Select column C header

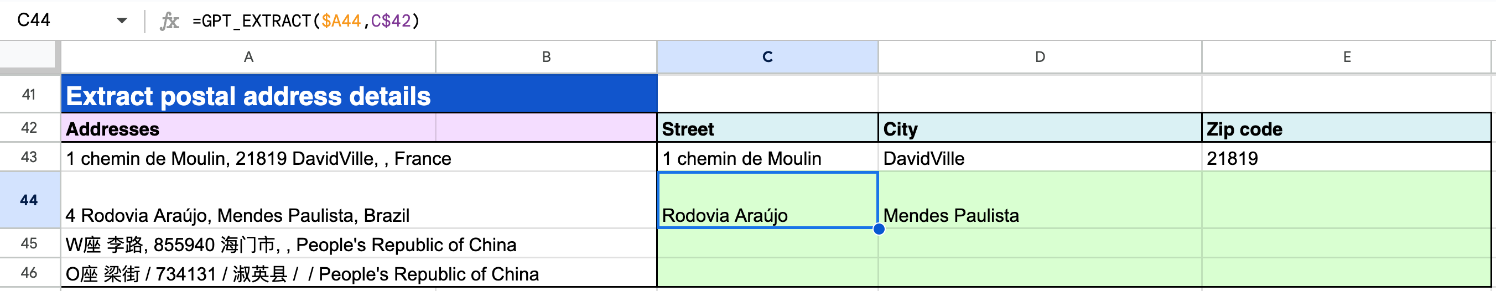tap(767, 57)
